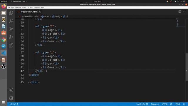This screenshot has height=106, width=188.
Task: Open Files manager from the dock
Action: click(4, 13)
